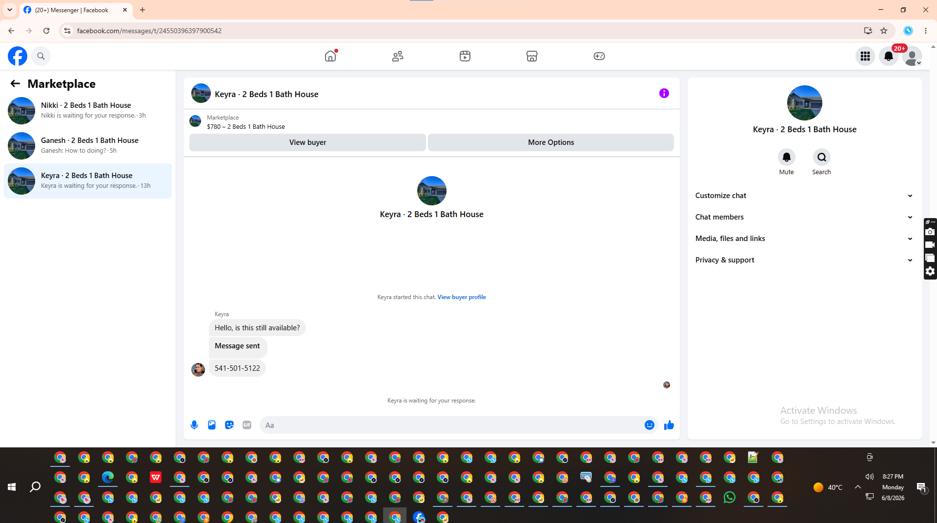This screenshot has height=523, width=937.
Task: Open the emoji picker
Action: [650, 425]
